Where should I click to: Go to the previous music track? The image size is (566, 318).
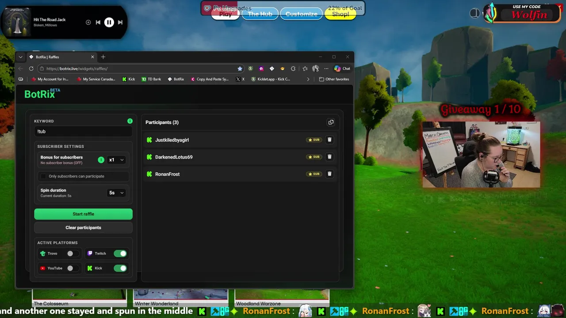point(98,22)
